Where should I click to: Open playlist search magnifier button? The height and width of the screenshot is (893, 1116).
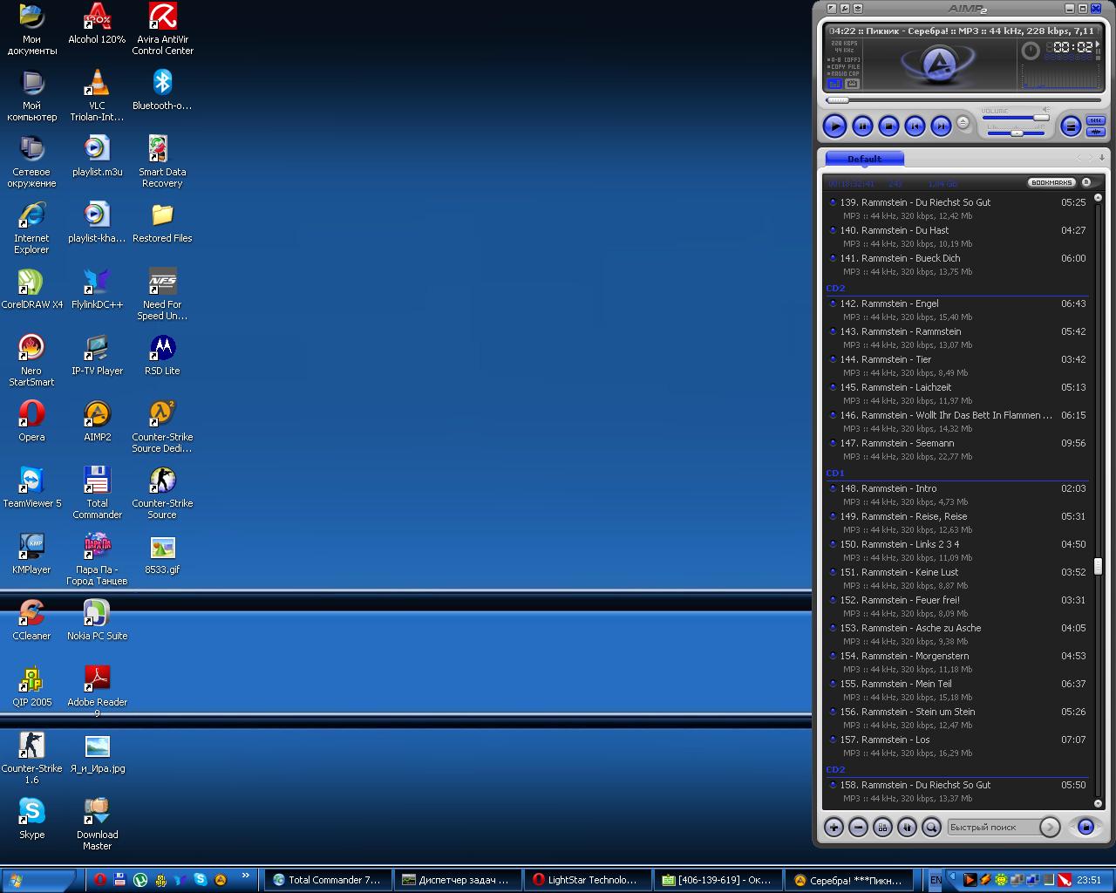tap(931, 827)
